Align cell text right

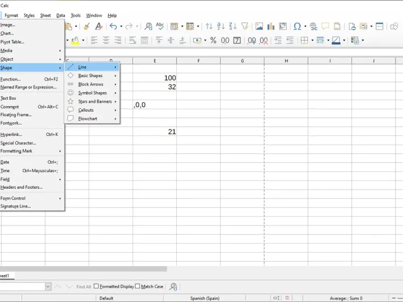click(x=118, y=40)
